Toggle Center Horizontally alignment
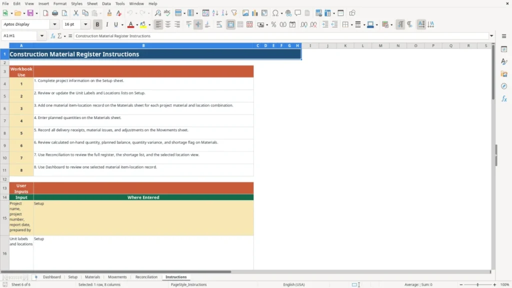This screenshot has width=512, height=288. 168,24
